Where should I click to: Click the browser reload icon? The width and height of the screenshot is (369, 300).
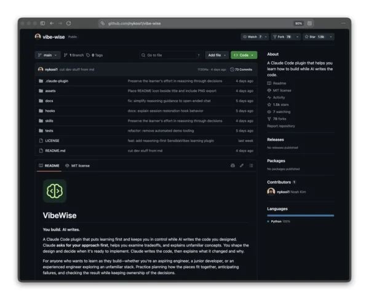click(x=68, y=23)
